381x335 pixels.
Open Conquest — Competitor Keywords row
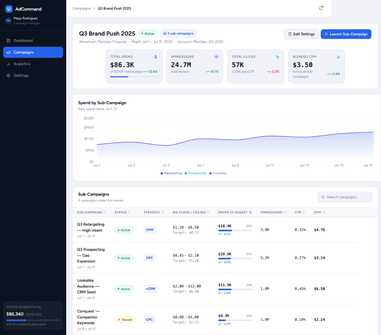(215, 319)
